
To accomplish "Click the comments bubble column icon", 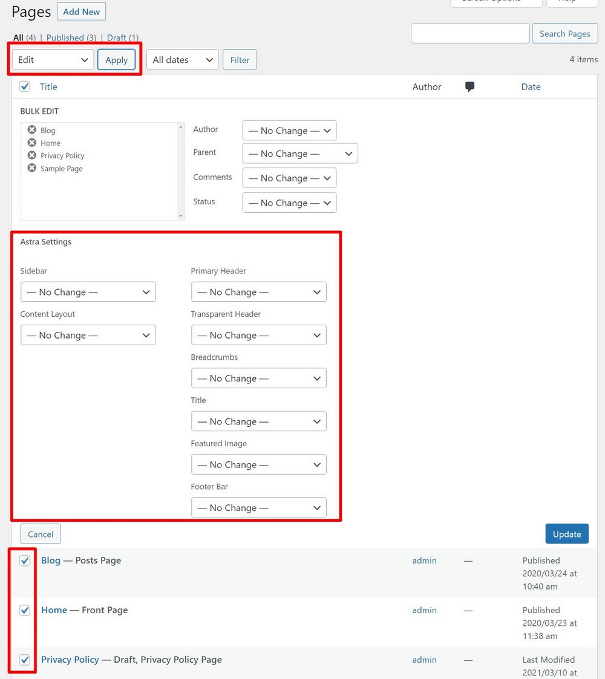I will [469, 86].
